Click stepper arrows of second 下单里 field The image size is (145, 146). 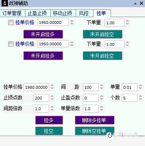pos(127,44)
